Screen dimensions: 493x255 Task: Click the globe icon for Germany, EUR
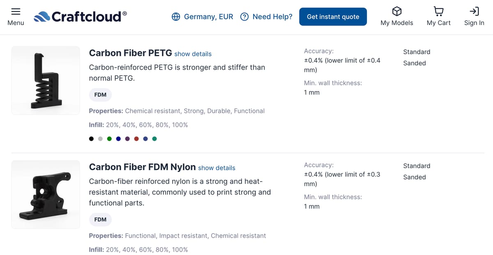coord(176,17)
